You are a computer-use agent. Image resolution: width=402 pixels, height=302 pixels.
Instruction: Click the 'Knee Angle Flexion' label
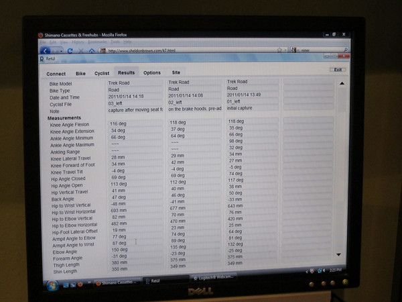click(x=70, y=125)
